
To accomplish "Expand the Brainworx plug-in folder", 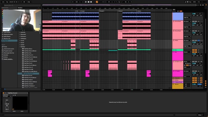I will tap(20, 36).
